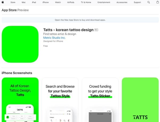160x122 pixels.
Task: Open the Watch menu item
Action: [58, 2]
